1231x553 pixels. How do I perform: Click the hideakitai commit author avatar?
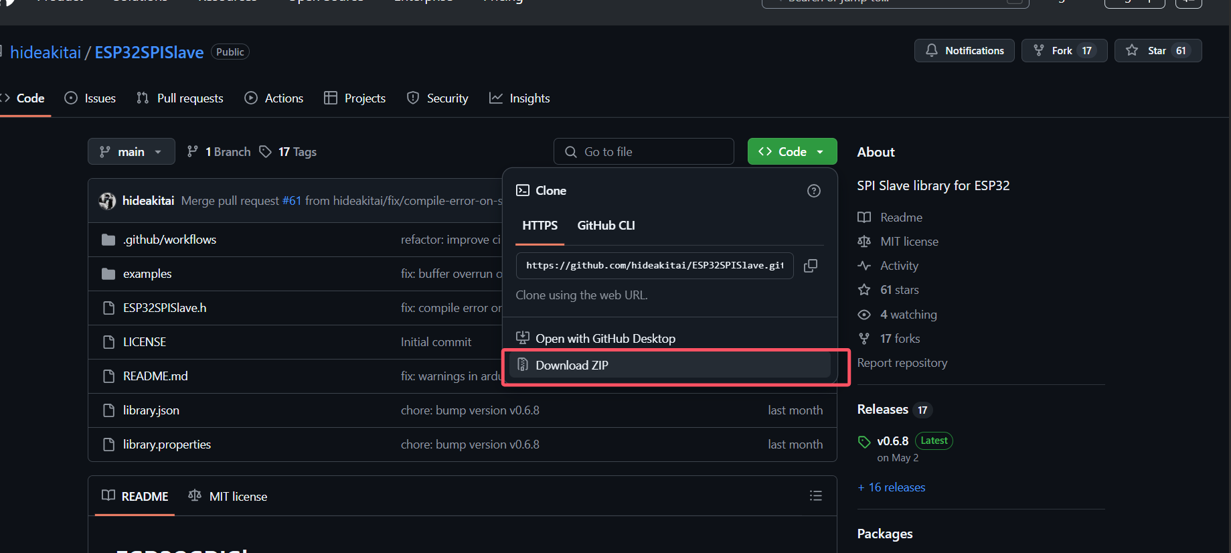point(107,201)
